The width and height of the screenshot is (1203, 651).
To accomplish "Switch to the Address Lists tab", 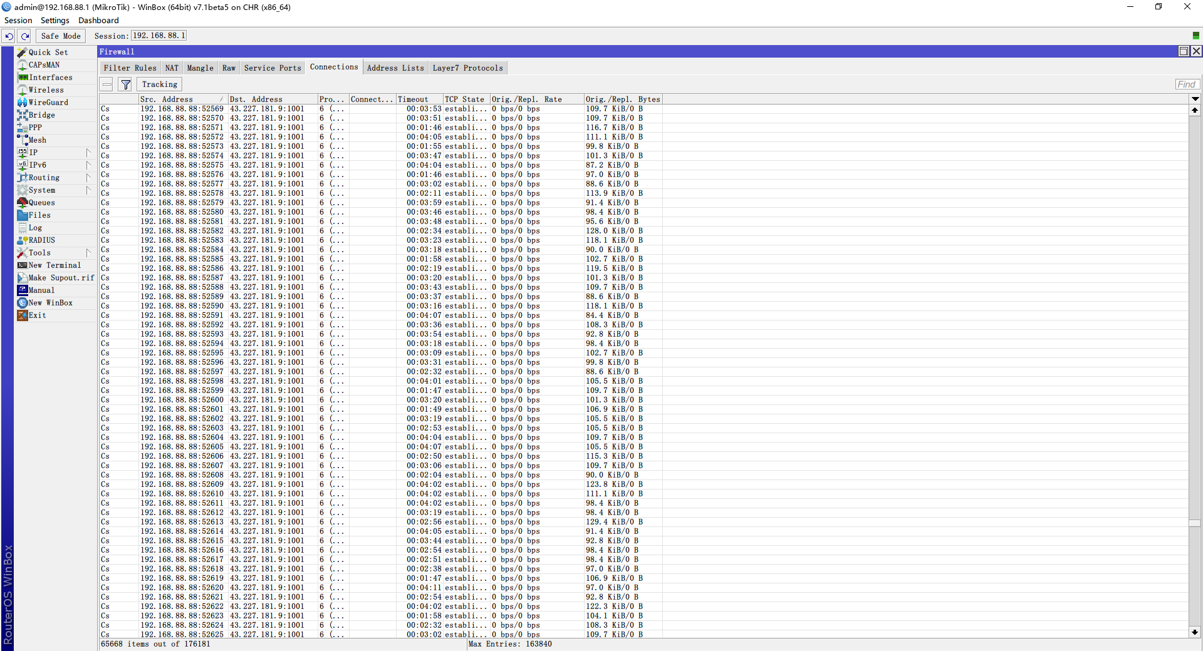I will pos(395,68).
